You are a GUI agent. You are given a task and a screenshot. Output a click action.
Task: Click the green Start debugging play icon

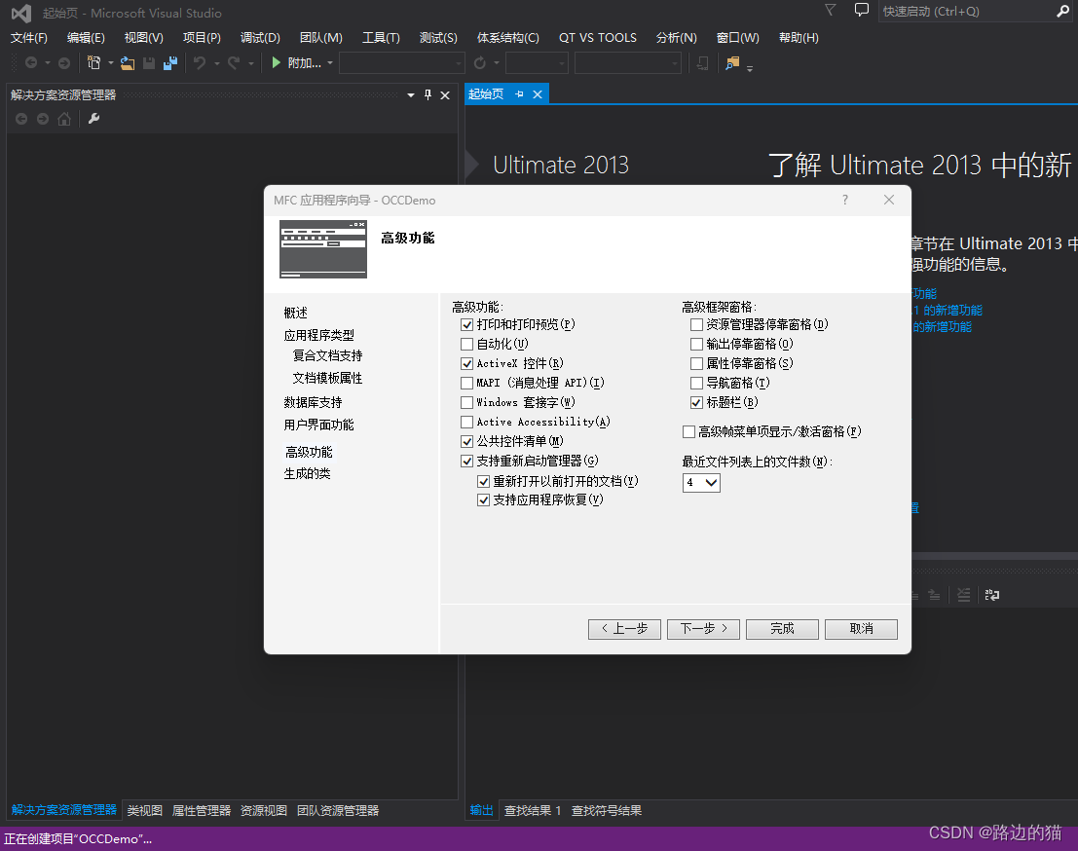click(x=276, y=62)
